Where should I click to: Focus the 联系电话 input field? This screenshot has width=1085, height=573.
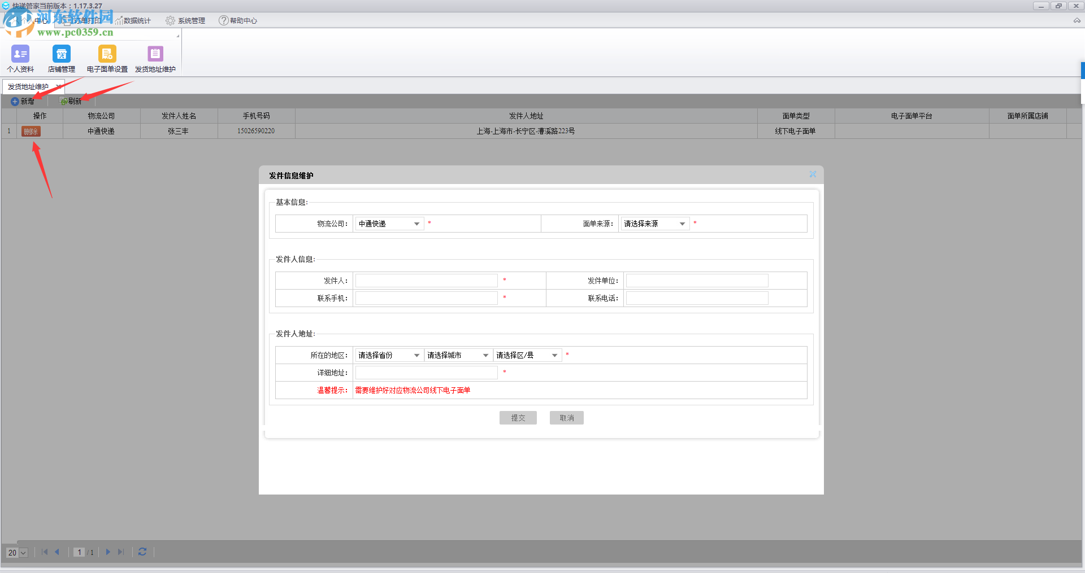tap(697, 298)
